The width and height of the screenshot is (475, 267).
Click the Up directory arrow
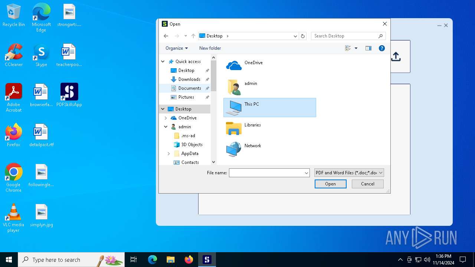pyautogui.click(x=193, y=36)
